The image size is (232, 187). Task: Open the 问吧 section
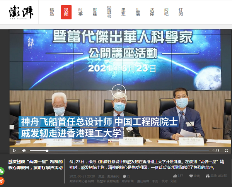tap(166, 12)
